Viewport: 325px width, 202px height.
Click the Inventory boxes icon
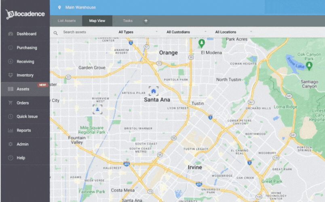(11, 75)
